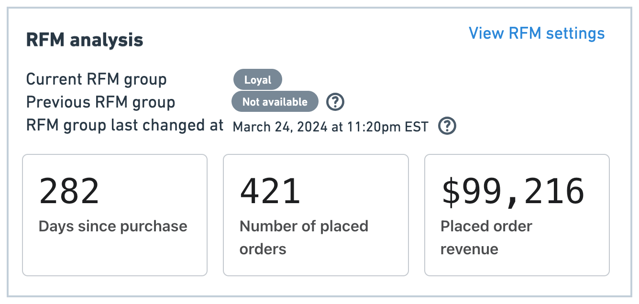Click the Not available badge
639x304 pixels.
(275, 102)
